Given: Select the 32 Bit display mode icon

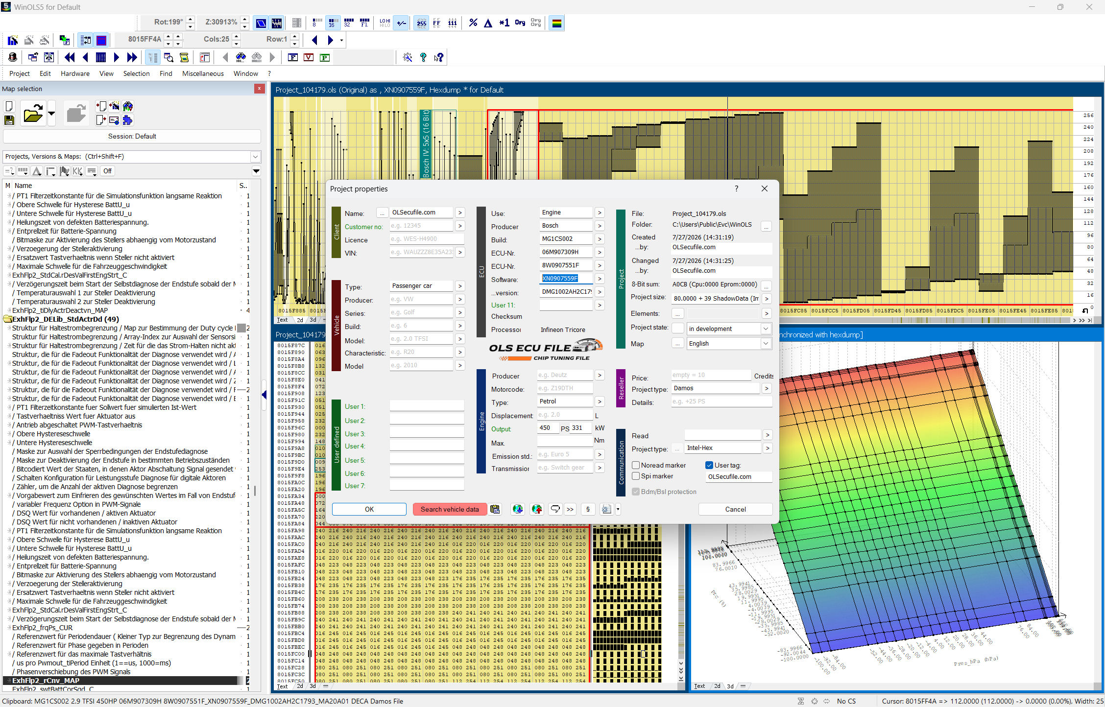Looking at the screenshot, I should click(x=348, y=23).
